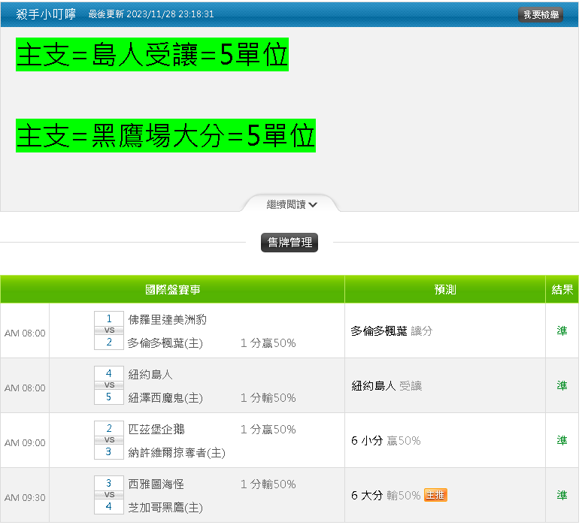Image resolution: width=582 pixels, height=525 pixels.
Task: Expand the 繼續閱讀 section
Action: [292, 204]
